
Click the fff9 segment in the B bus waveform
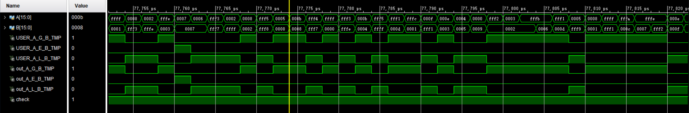point(577,29)
